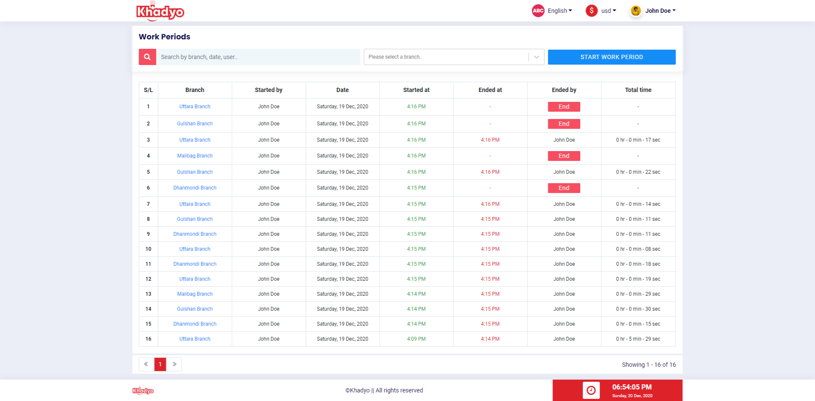The width and height of the screenshot is (815, 401).
Task: Focus the search by branch, date, user field
Action: click(x=258, y=57)
